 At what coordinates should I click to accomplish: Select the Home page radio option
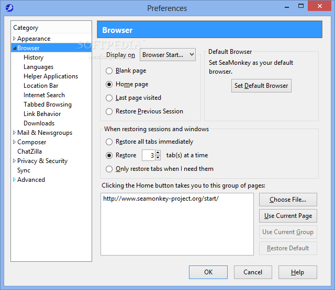tap(109, 85)
